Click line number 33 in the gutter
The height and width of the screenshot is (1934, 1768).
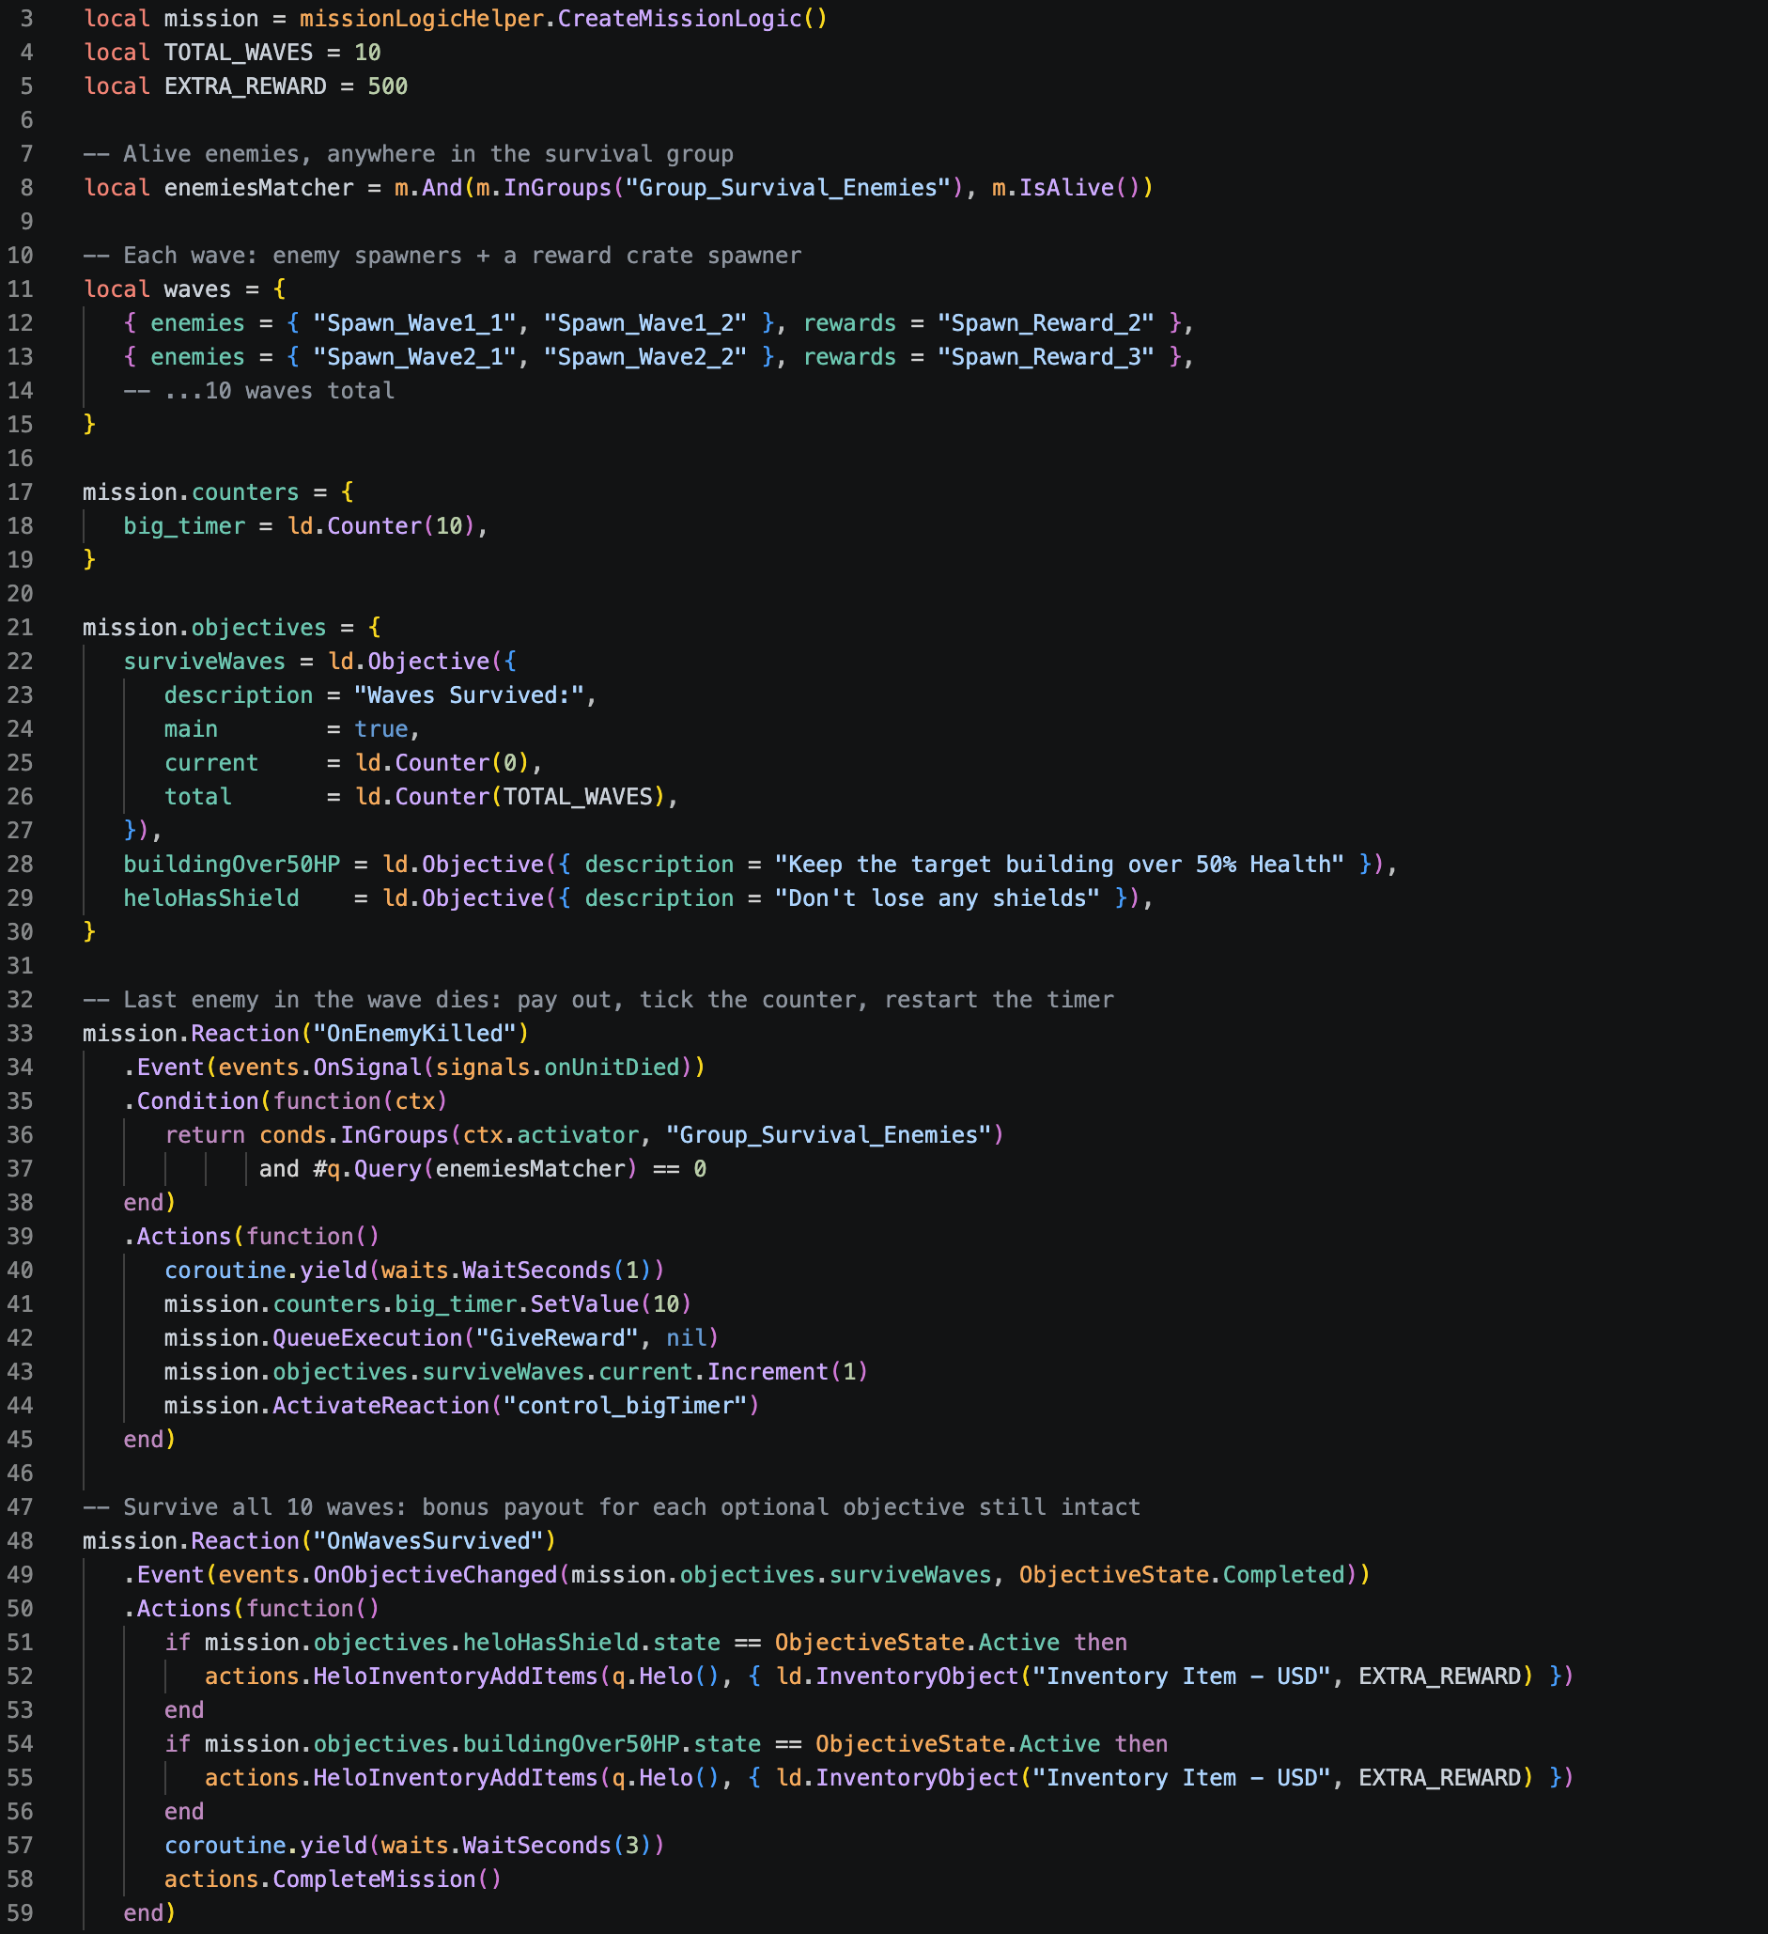click(x=20, y=1033)
